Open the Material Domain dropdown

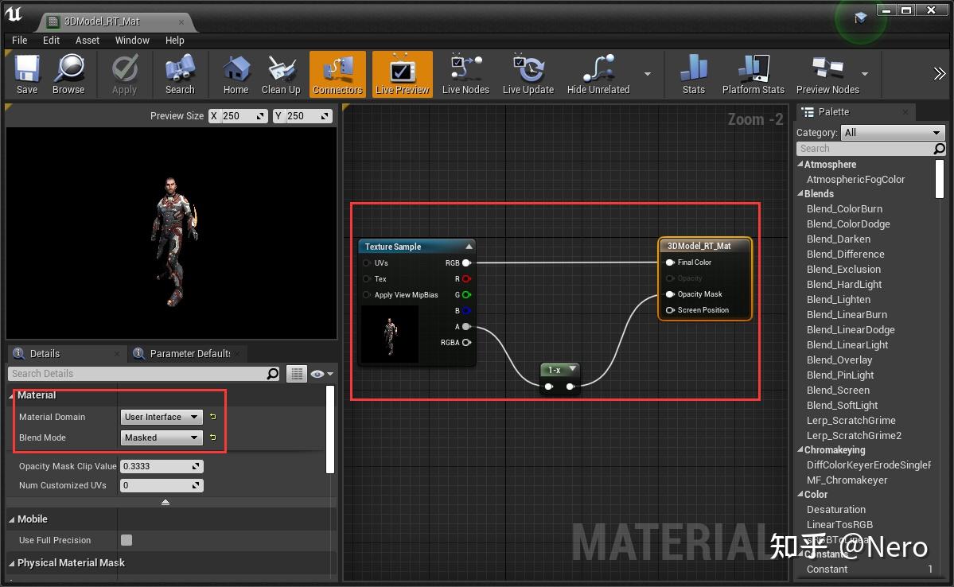point(162,417)
